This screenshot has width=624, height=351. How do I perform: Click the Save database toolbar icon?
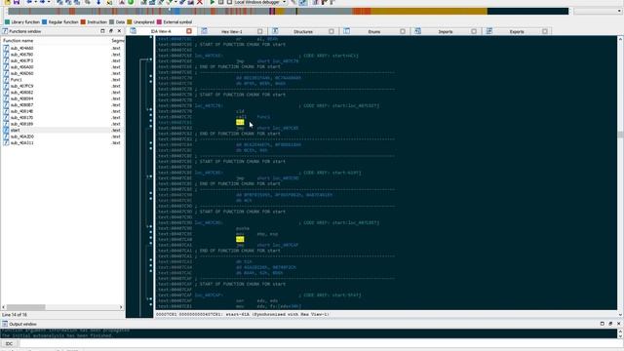click(17, 2)
